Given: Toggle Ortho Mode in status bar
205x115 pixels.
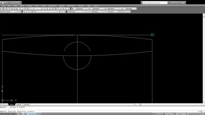Looking at the screenshot, I should click(x=26, y=114).
